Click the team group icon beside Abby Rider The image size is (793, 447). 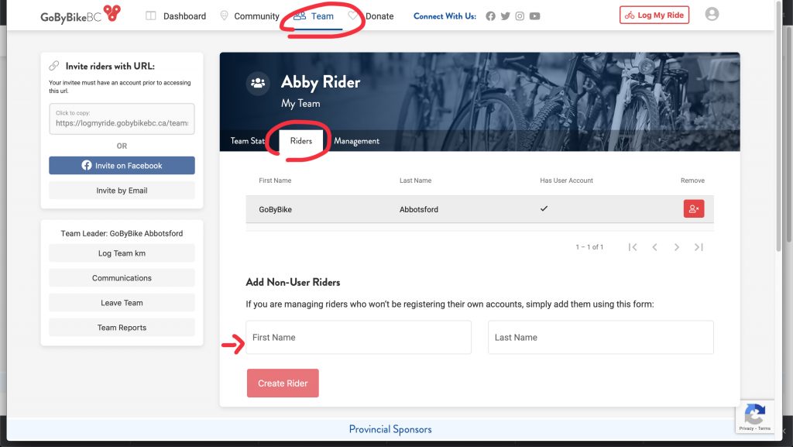(258, 82)
